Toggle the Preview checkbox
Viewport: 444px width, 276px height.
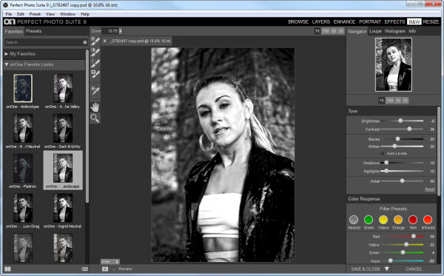[115, 269]
